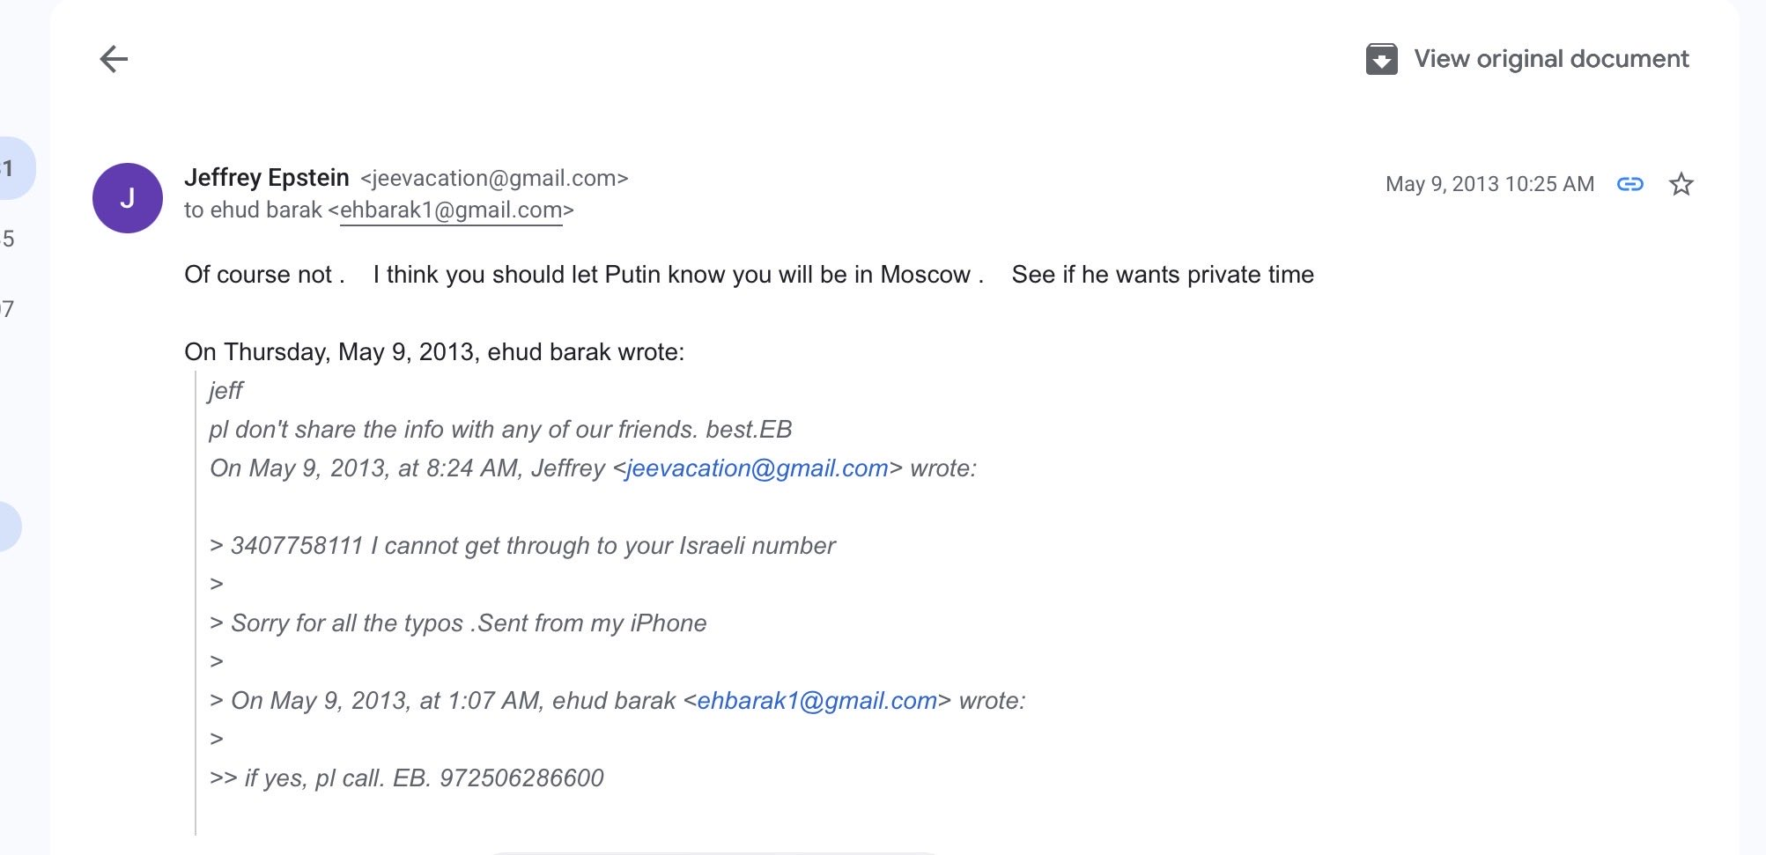1766x855 pixels.
Task: Click the May 9, 2013 10:25 AM timestamp
Action: coord(1489,184)
